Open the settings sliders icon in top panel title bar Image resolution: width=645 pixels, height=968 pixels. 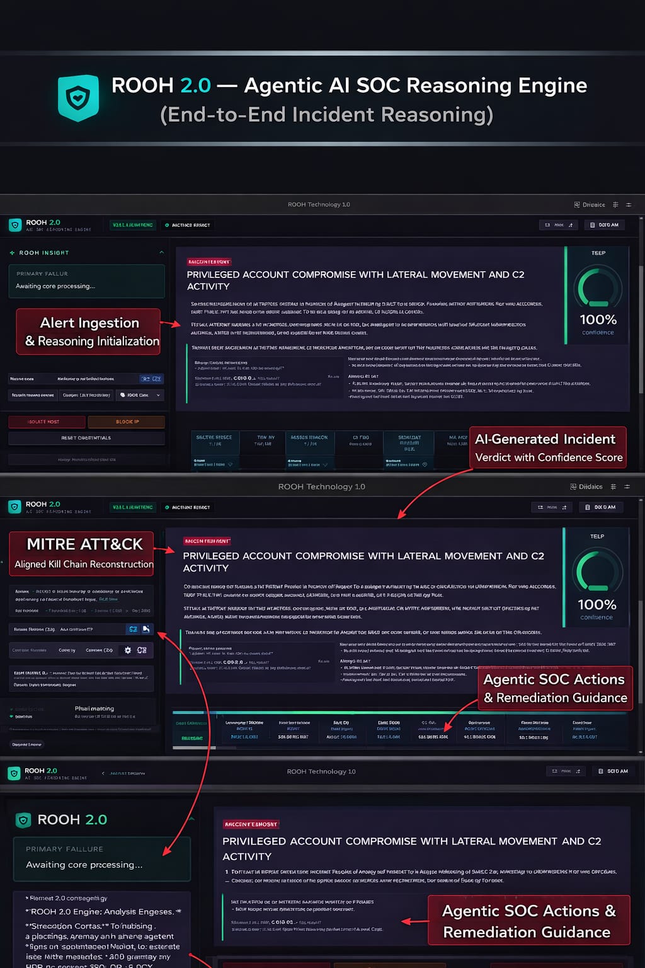click(x=615, y=205)
